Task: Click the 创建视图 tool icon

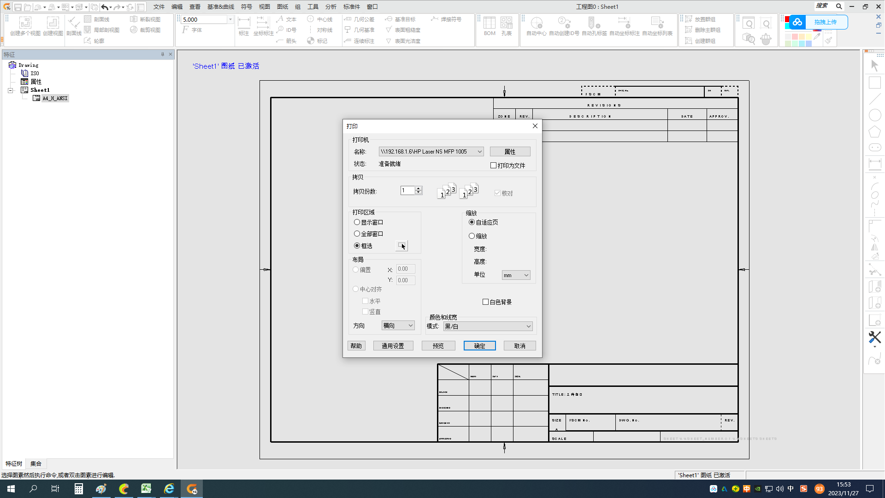Action: pyautogui.click(x=53, y=23)
